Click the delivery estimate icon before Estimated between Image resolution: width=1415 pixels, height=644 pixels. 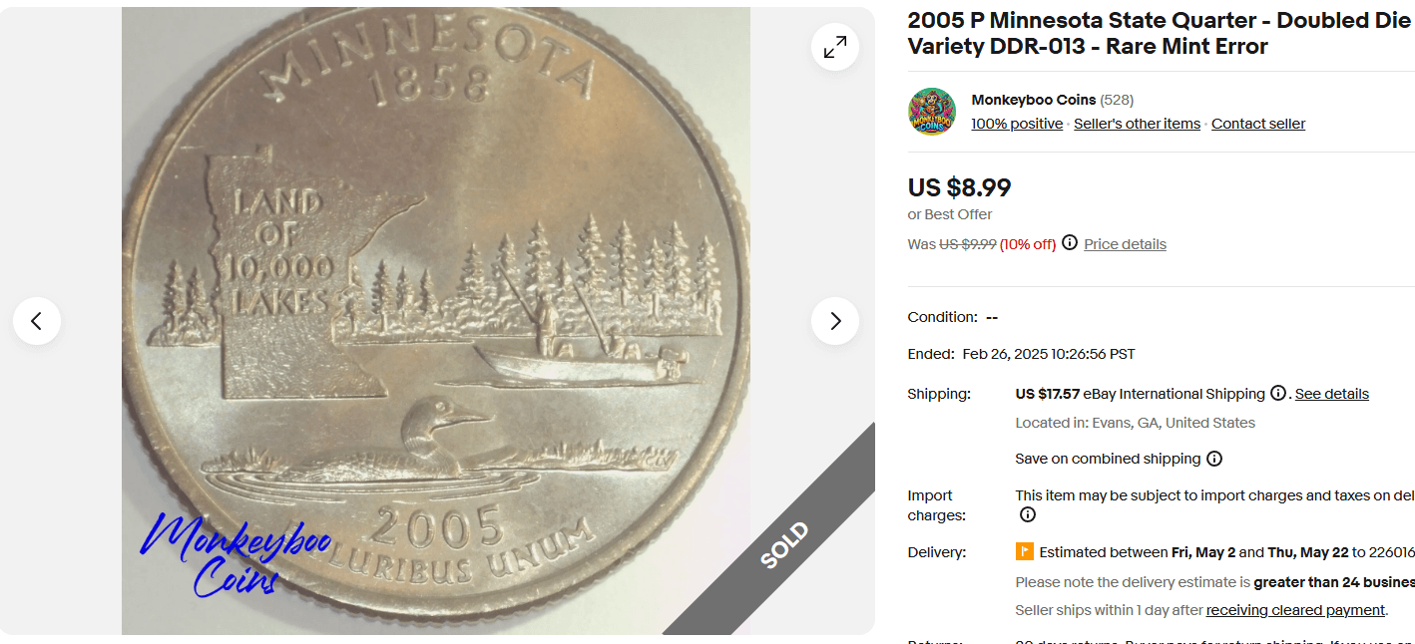1026,551
